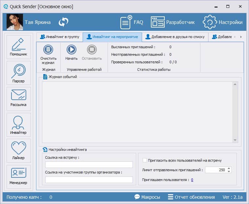
Task: Click Неотправленных приглашений statistic label
Action: 138,54
